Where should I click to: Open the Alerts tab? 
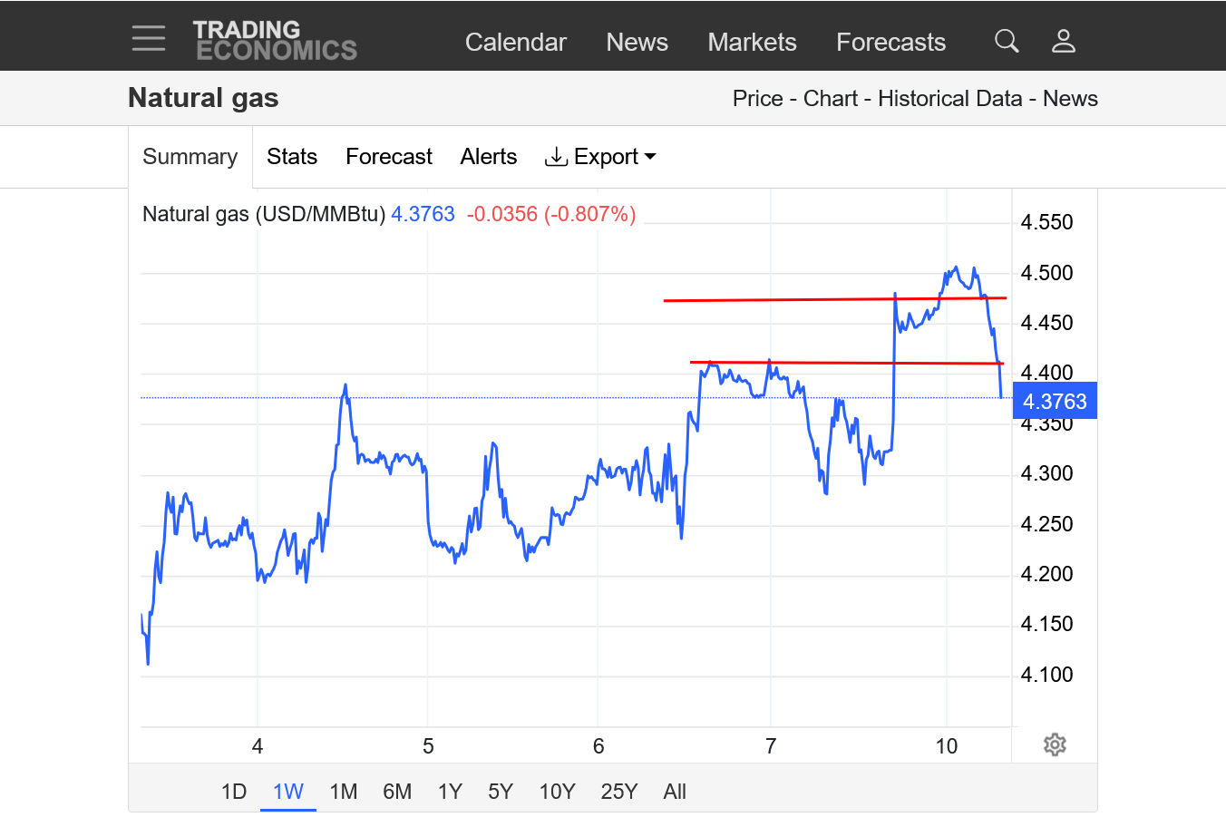[x=488, y=157]
